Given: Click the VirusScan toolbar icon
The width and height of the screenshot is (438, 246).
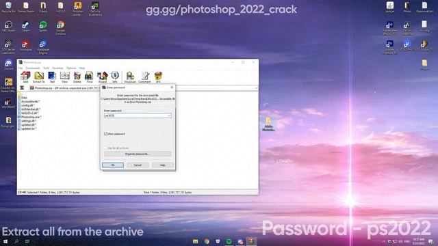Looking at the screenshot, I should [x=130, y=77].
